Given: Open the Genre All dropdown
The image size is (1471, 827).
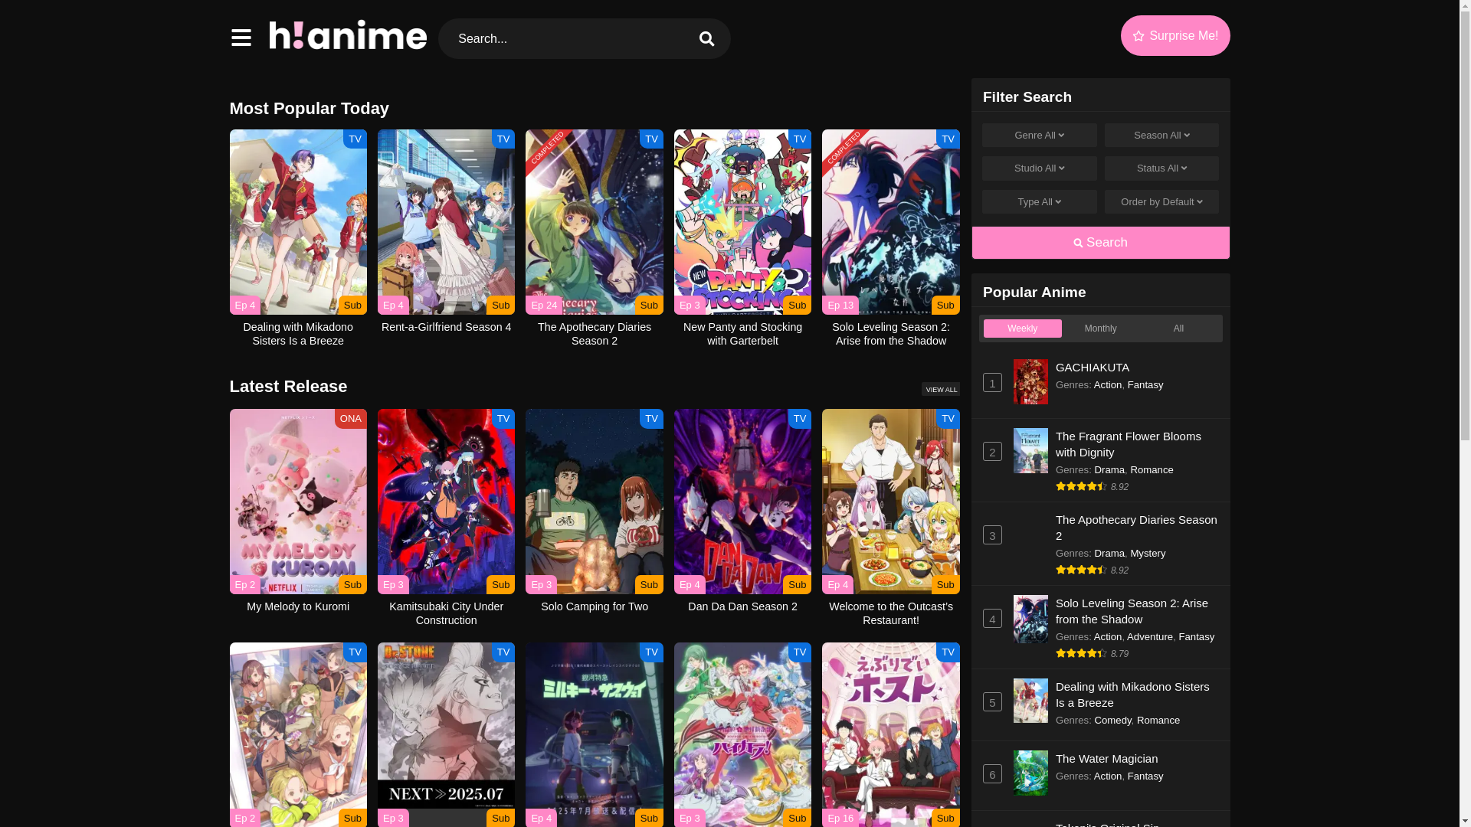Looking at the screenshot, I should [1040, 136].
